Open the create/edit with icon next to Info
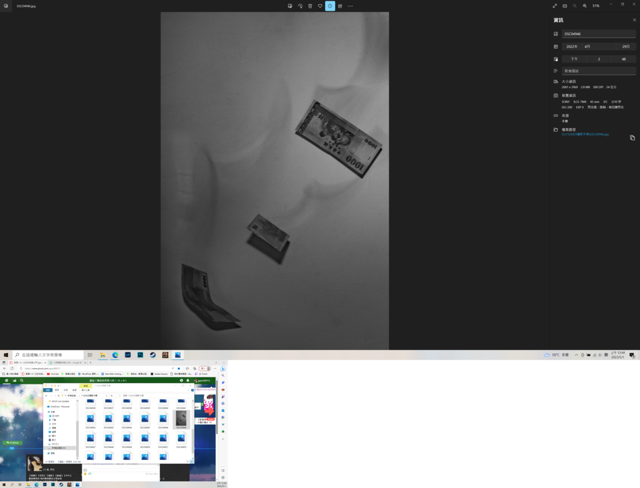 pyautogui.click(x=340, y=6)
